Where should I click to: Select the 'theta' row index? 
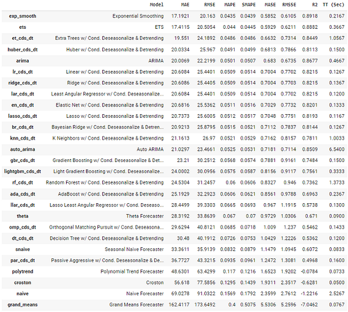point(23,216)
